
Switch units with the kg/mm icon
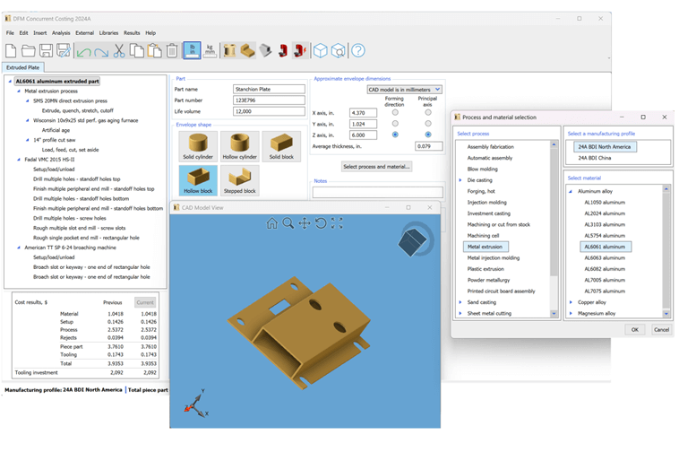pos(212,51)
